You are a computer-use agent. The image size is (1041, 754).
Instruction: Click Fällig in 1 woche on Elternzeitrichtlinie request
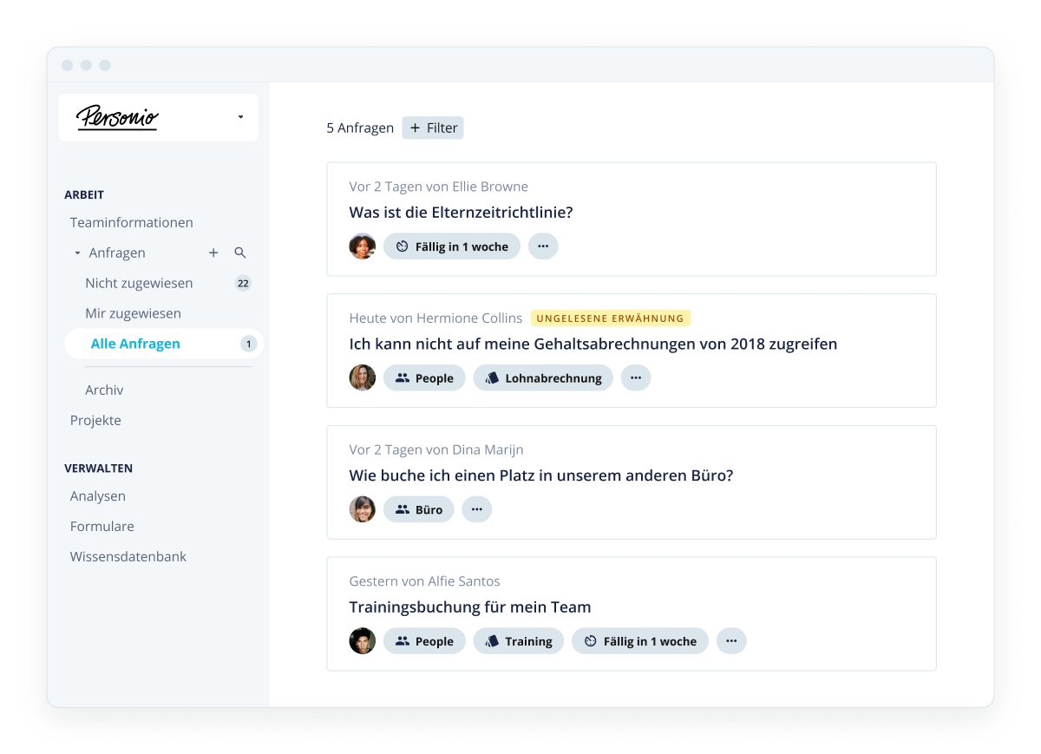tap(452, 246)
